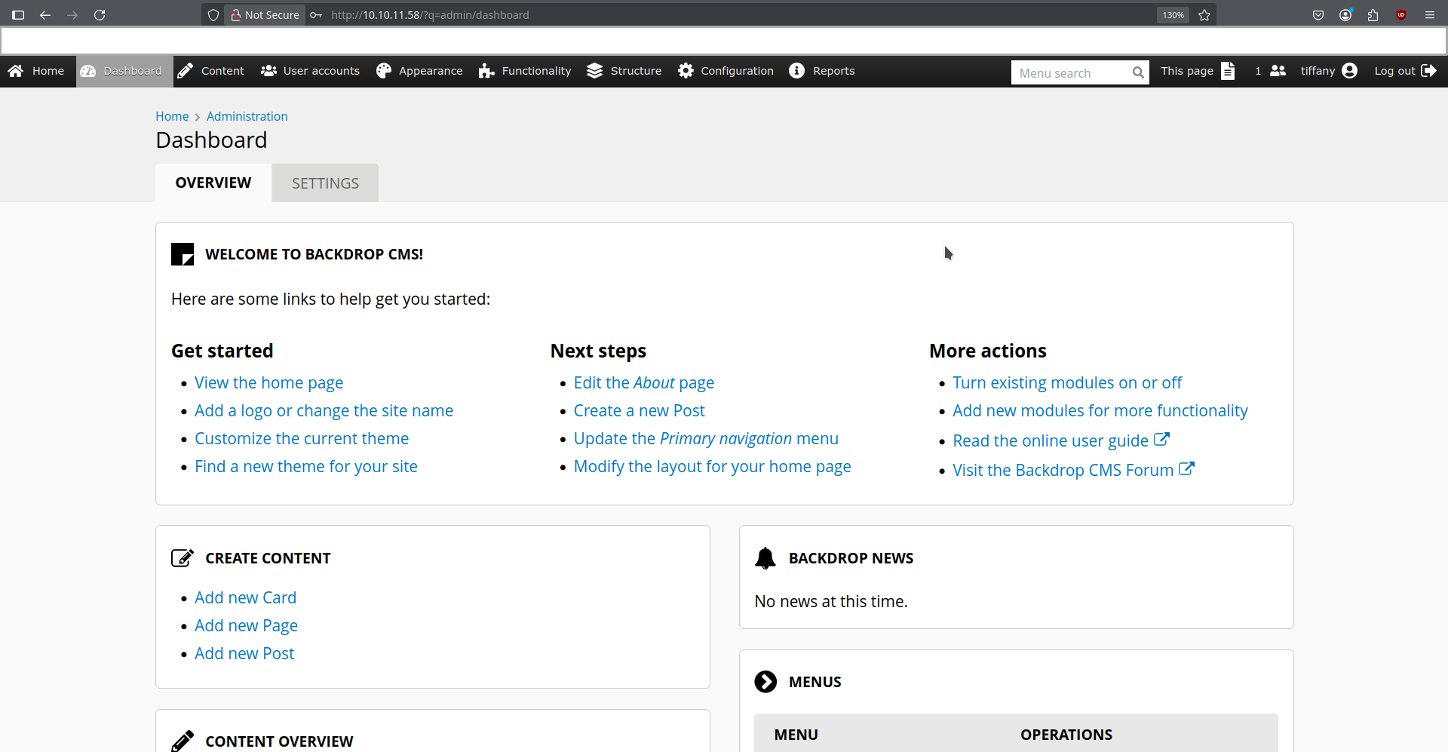The width and height of the screenshot is (1448, 752).
Task: Click the Firefox account icon
Action: point(1345,15)
